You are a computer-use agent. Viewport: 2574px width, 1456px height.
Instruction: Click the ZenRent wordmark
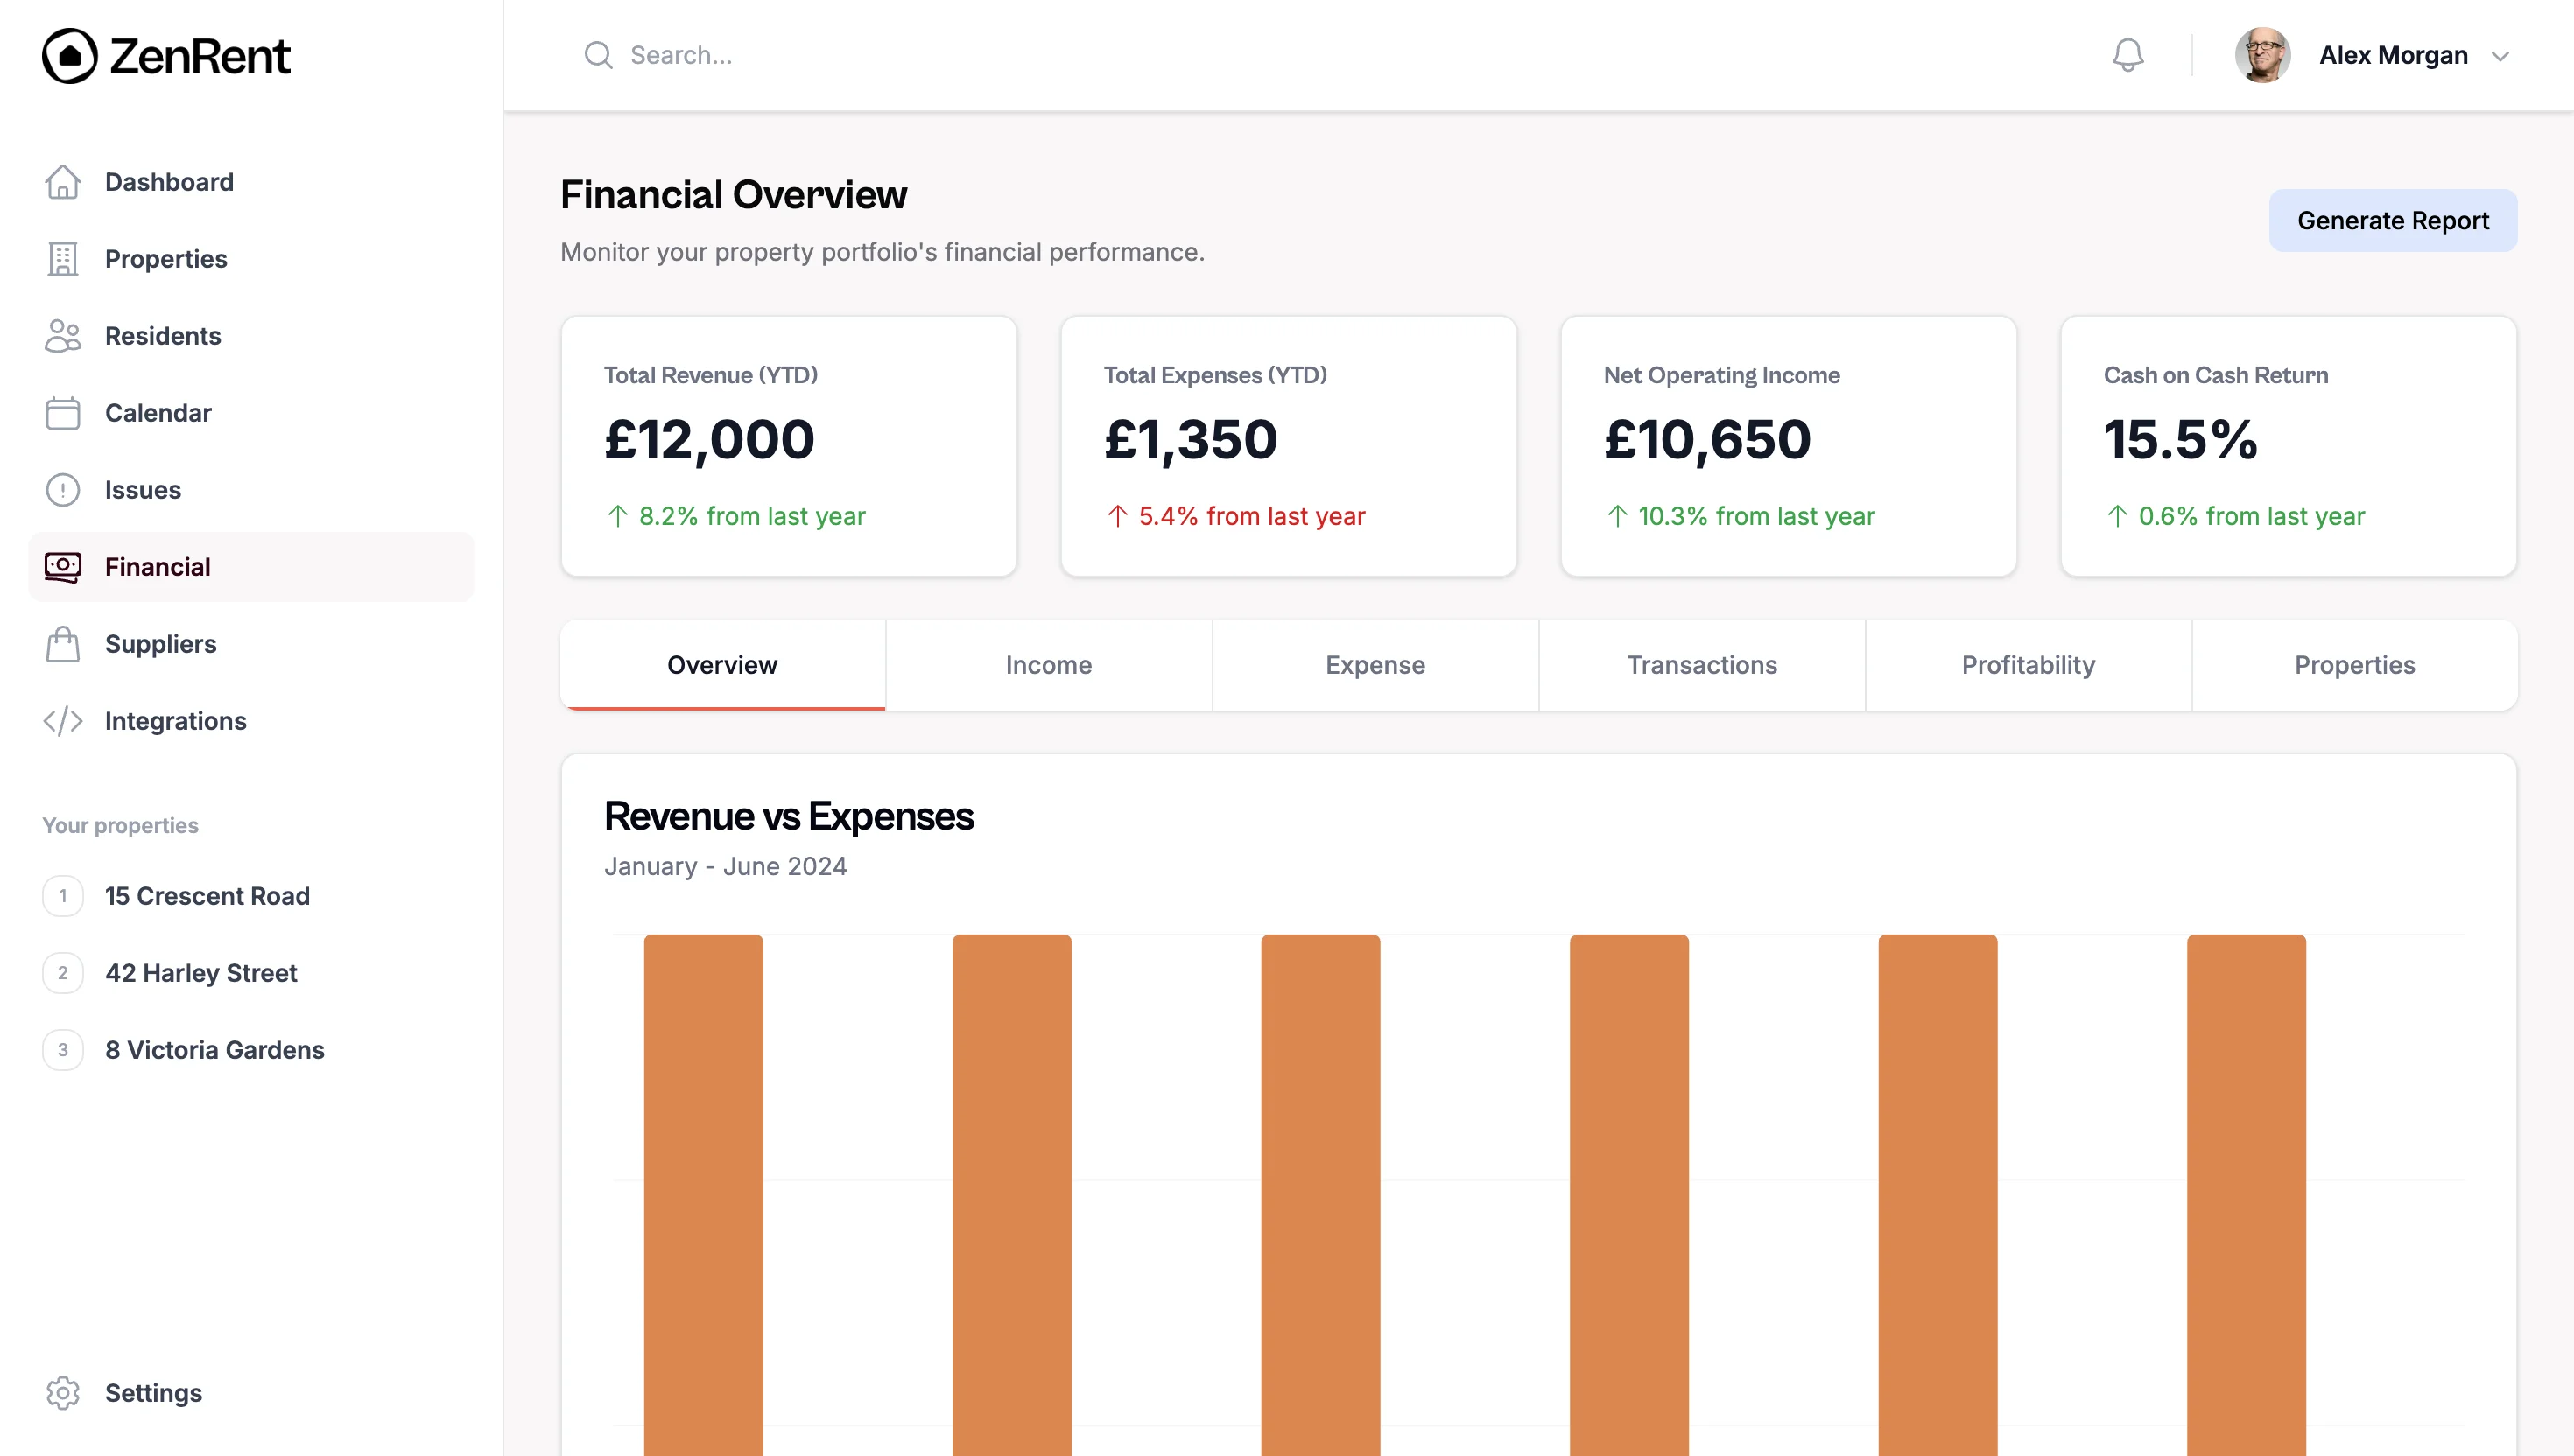tap(200, 56)
